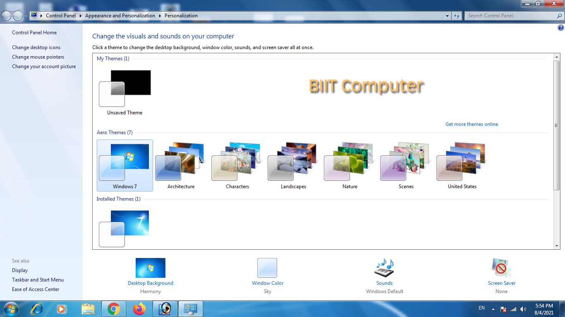
Task: Open Internet Explorer from the taskbar
Action: (x=37, y=309)
